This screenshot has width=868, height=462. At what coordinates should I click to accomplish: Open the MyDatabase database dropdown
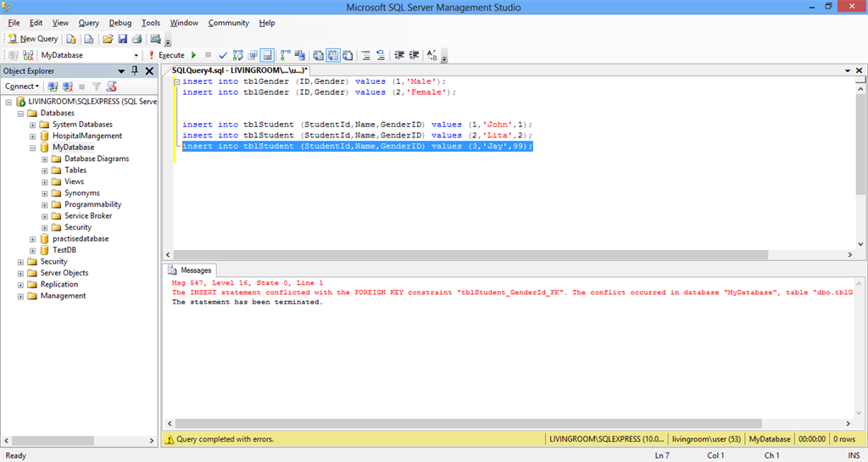(x=136, y=55)
